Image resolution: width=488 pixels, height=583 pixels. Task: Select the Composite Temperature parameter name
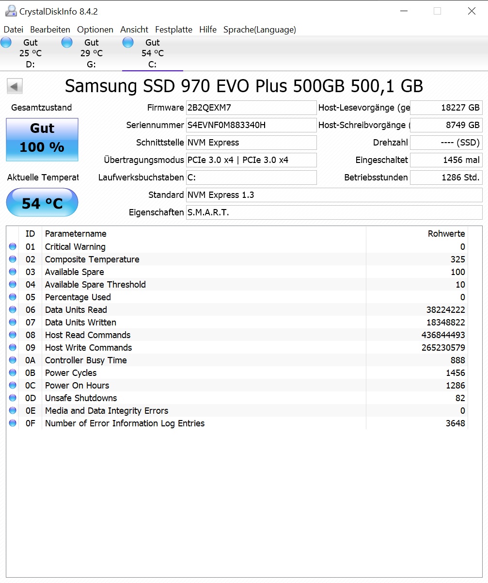[x=92, y=259]
